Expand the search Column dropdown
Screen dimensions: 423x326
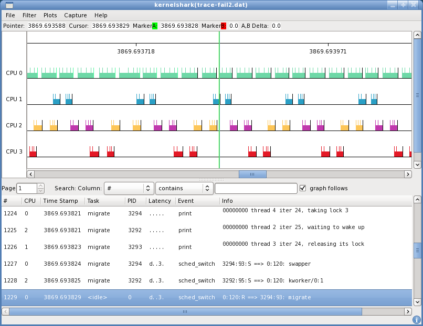129,188
